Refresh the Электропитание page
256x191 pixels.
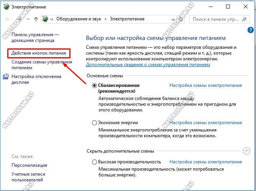tap(181, 19)
